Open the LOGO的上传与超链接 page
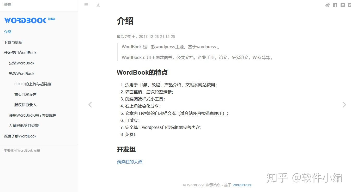This screenshot has width=351, height=192. 33,84
